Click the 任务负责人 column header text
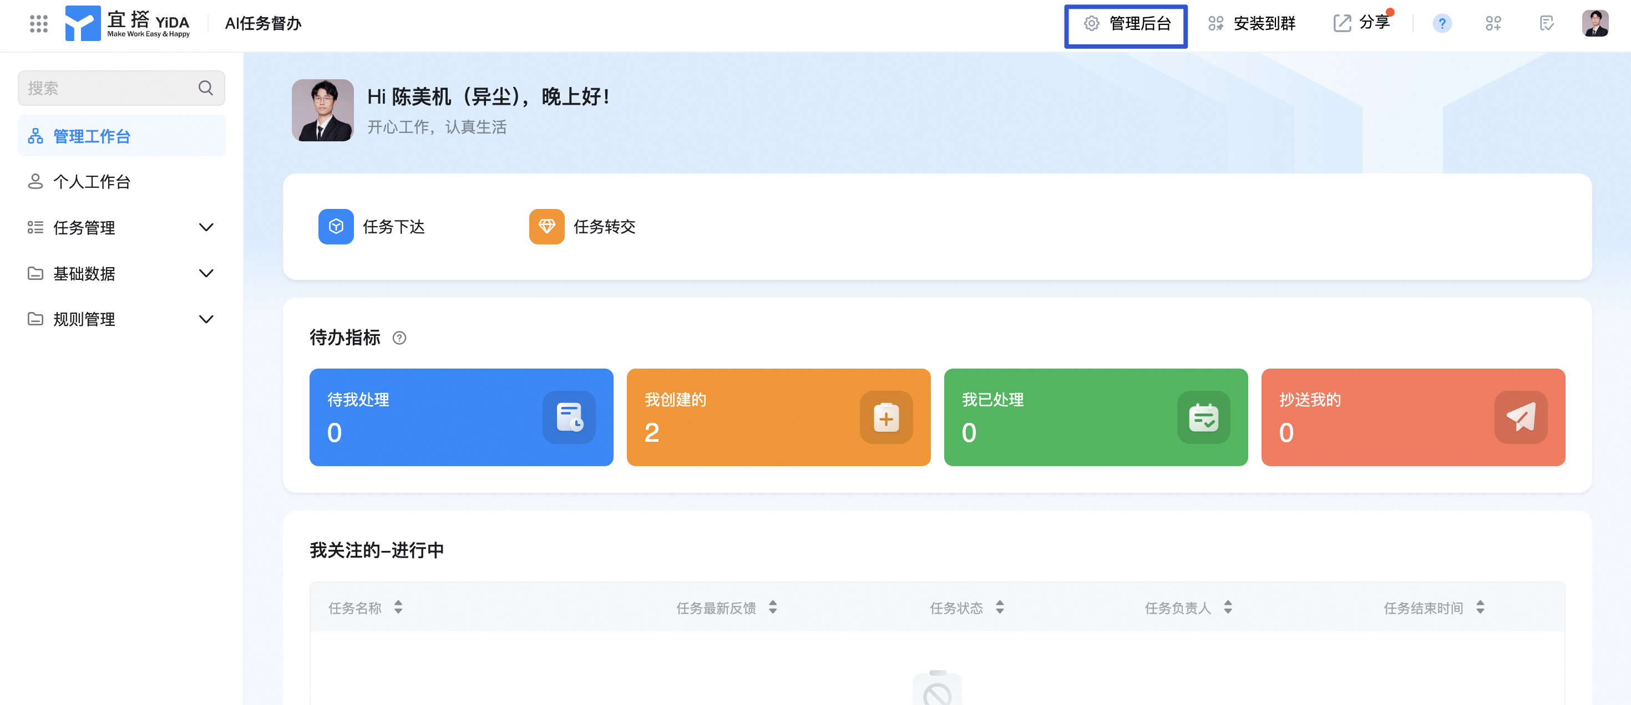1631x705 pixels. click(x=1178, y=607)
